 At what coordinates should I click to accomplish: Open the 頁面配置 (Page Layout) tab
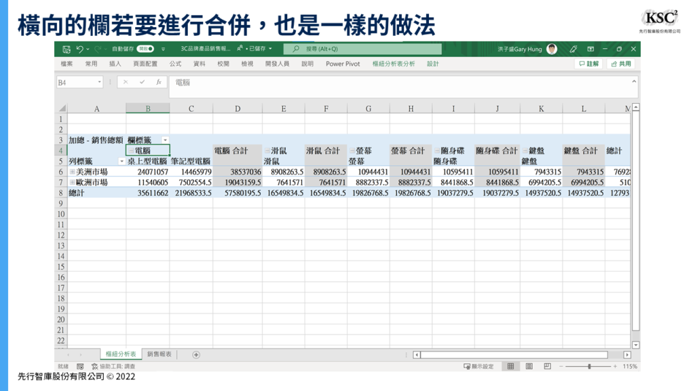(145, 64)
